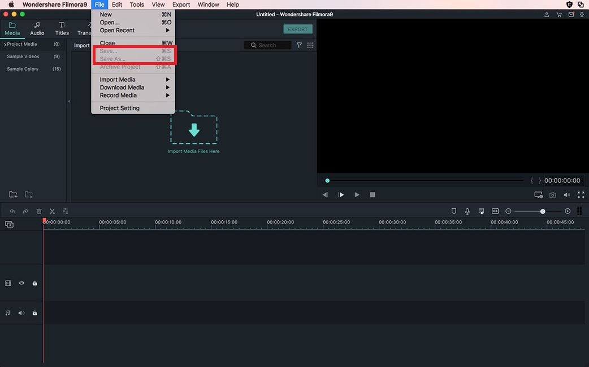Viewport: 589px width, 367px height.
Task: Click the previous frame playback button
Action: [x=325, y=194]
